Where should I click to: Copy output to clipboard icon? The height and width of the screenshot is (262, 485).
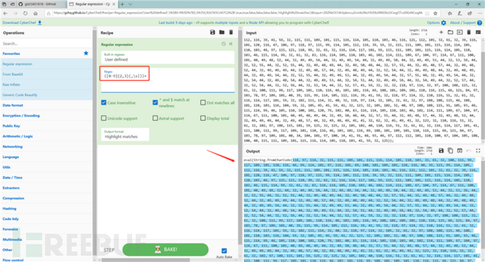tap(451, 150)
